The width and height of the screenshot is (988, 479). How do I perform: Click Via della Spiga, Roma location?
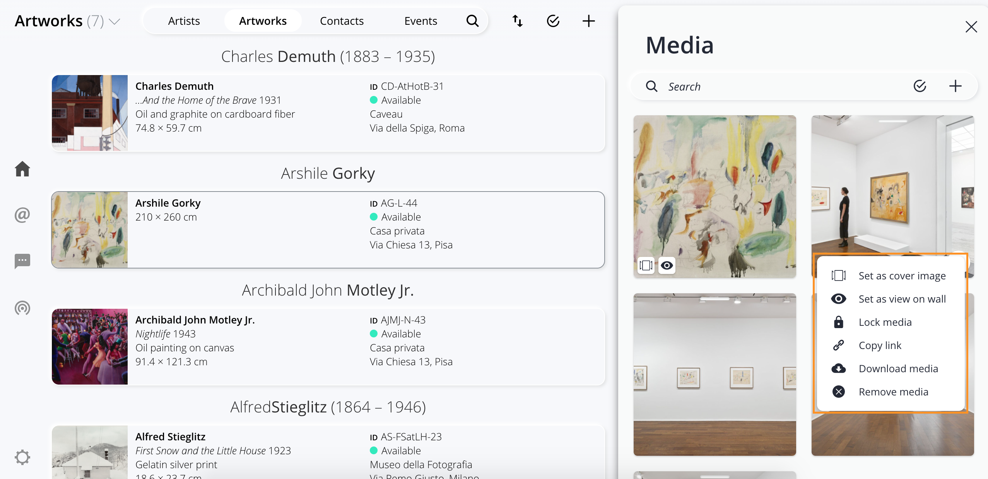[417, 128]
